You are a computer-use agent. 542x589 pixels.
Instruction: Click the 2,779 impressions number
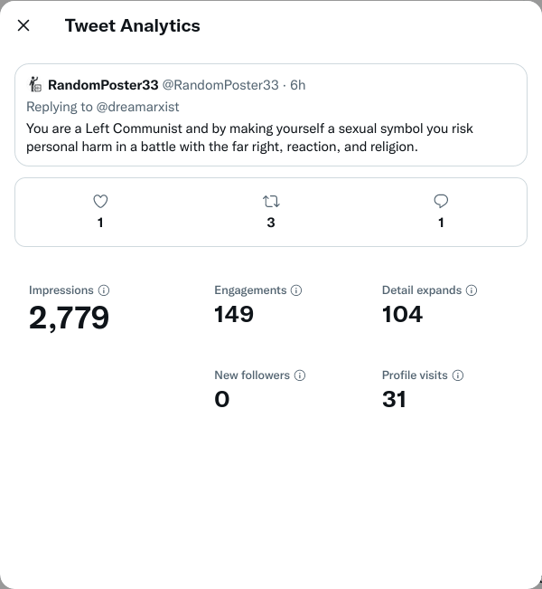69,318
